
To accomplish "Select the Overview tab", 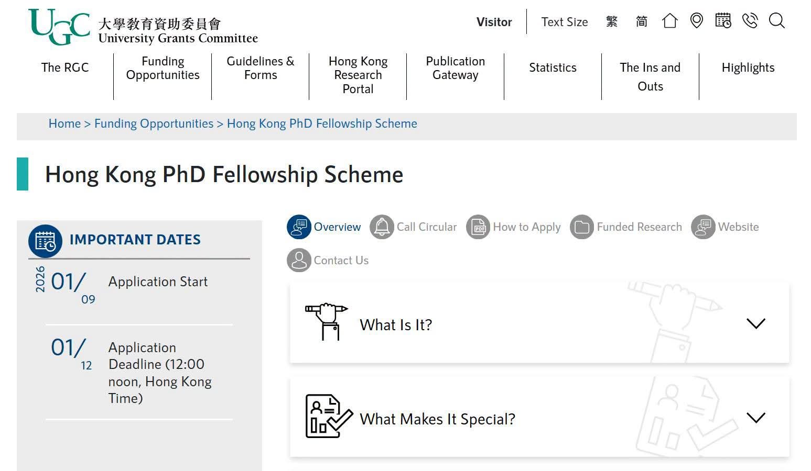I will click(x=324, y=227).
